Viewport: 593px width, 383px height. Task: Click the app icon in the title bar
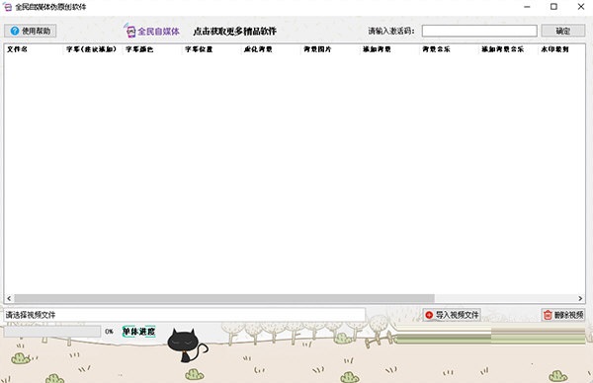[x=7, y=7]
